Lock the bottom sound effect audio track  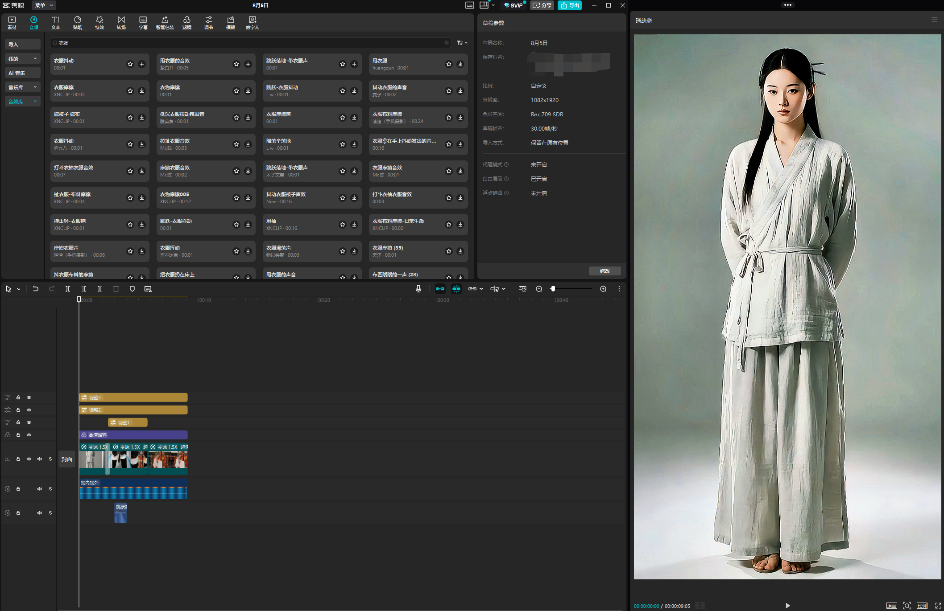[18, 513]
